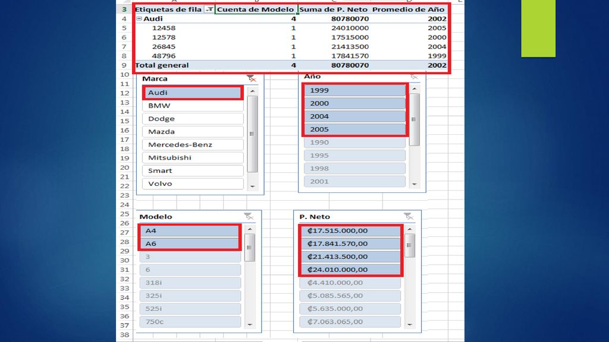This screenshot has width=609, height=342.
Task: Select pivot row label 26845
Action: coord(164,46)
